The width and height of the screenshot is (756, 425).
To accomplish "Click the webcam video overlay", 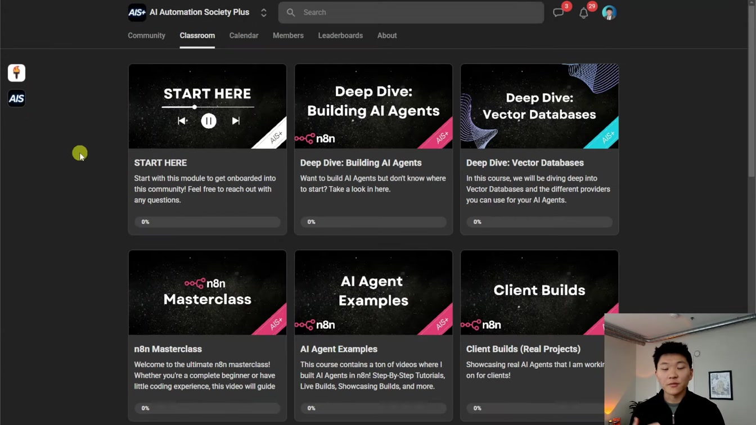I will [680, 369].
